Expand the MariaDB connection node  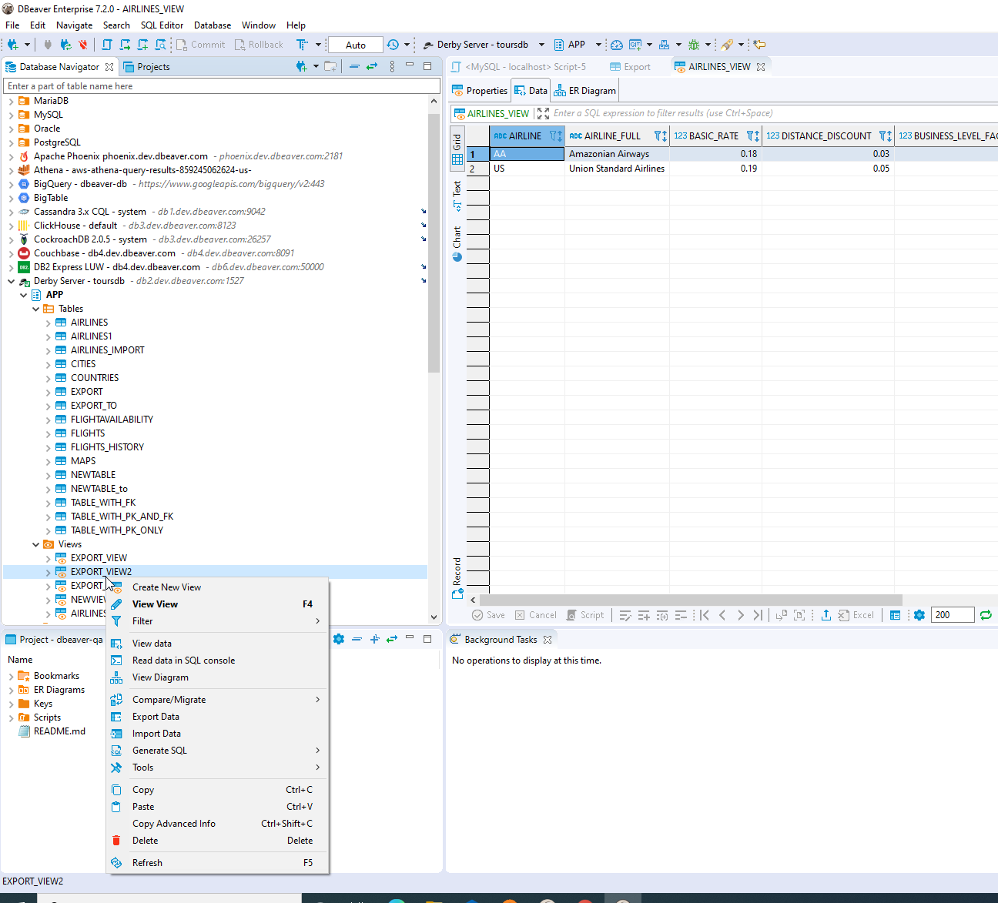(x=11, y=101)
